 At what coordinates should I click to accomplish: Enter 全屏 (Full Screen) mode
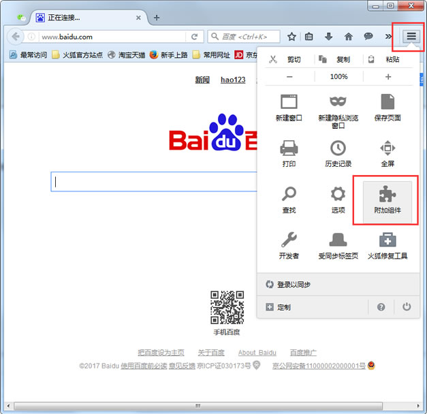387,148
